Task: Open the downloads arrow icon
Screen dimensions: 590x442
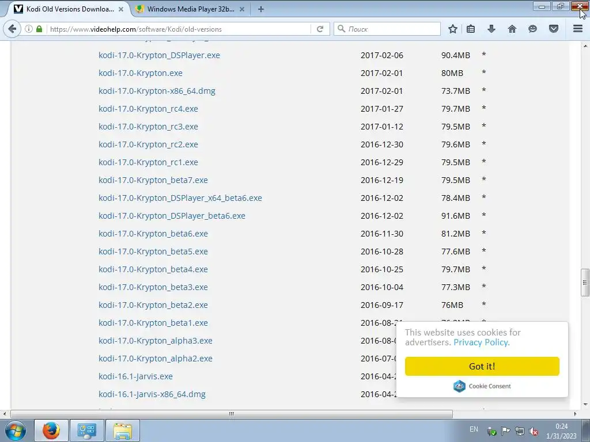Action: 491,29
